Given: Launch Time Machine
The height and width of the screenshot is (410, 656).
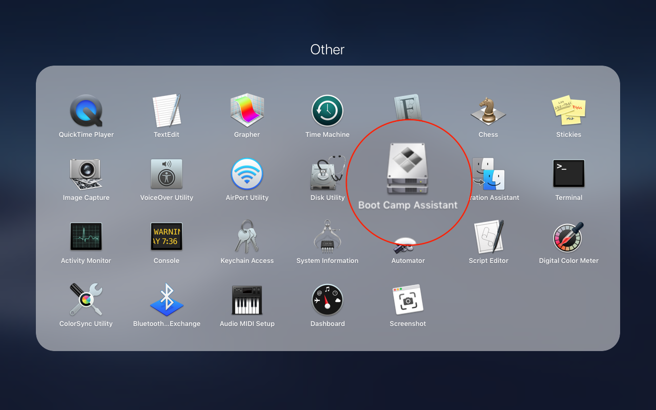Looking at the screenshot, I should (x=327, y=111).
